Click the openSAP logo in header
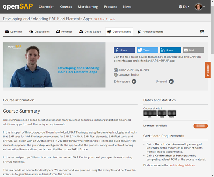Screen dimensions: 214x177 (x=18, y=6)
